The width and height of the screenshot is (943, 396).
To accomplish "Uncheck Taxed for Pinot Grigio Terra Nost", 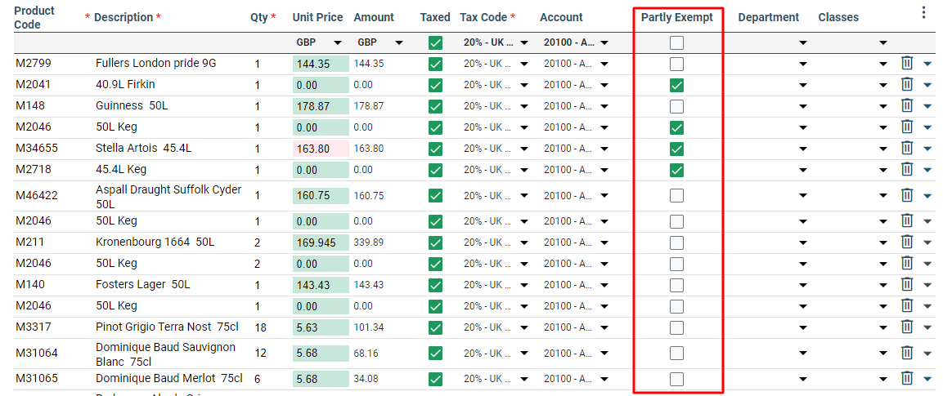I will (x=435, y=327).
